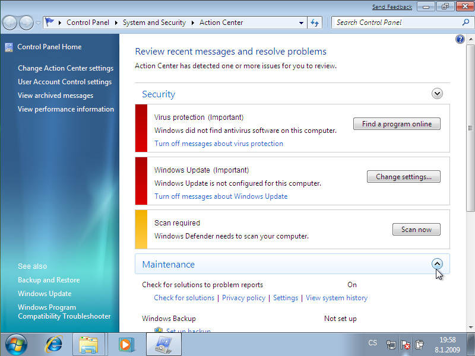The height and width of the screenshot is (356, 475).
Task: Expand the Security section chevron
Action: [x=437, y=93]
